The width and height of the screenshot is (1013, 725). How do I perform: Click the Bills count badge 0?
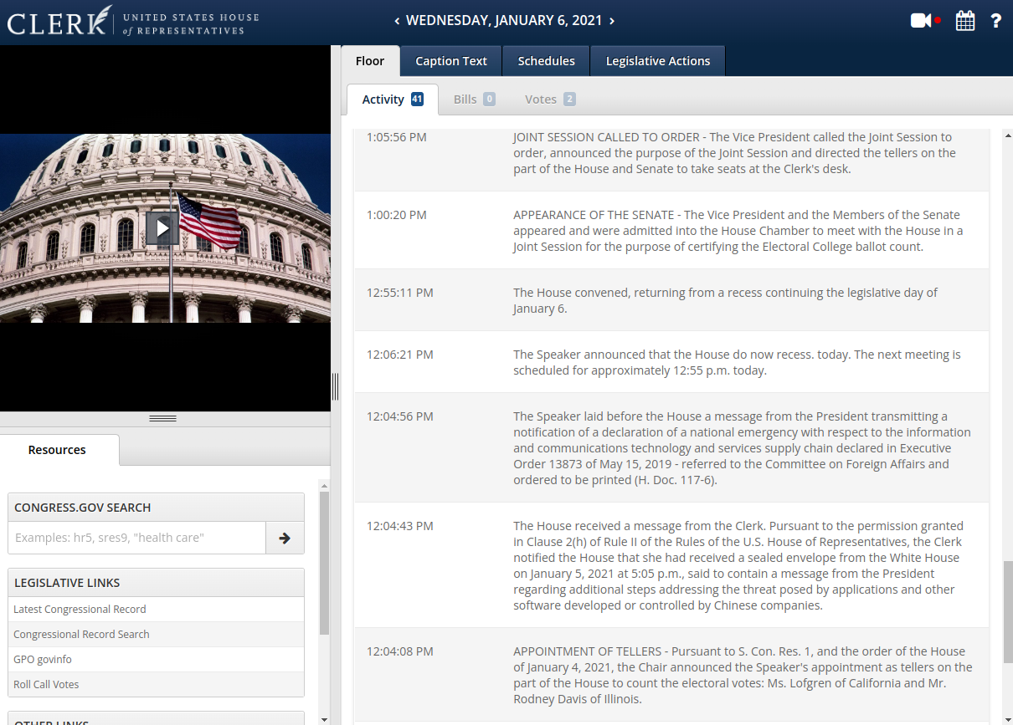[x=489, y=99]
